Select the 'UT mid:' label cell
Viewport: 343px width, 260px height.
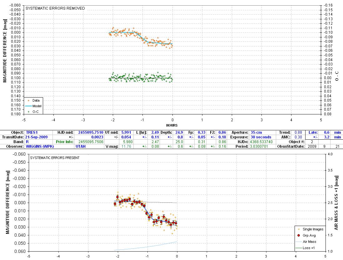pos(112,132)
